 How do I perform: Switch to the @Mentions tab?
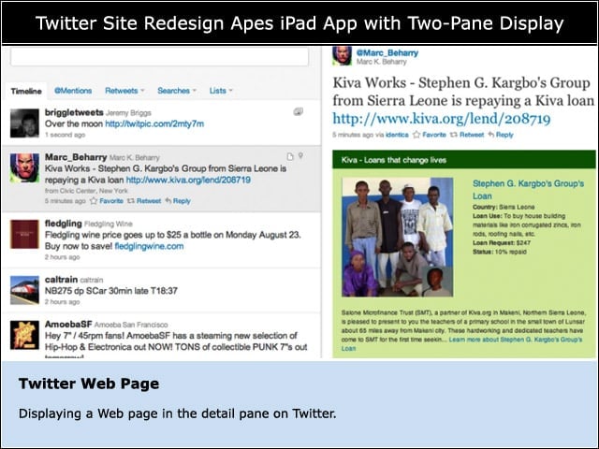coord(73,91)
